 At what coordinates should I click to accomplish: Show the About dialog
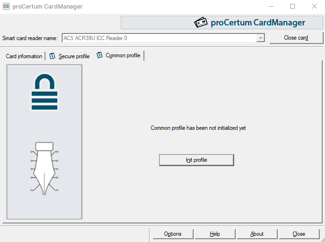[257, 234]
